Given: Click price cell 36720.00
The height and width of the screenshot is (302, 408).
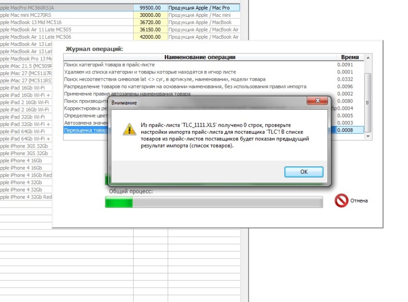Looking at the screenshot, I should pyautogui.click(x=150, y=22).
